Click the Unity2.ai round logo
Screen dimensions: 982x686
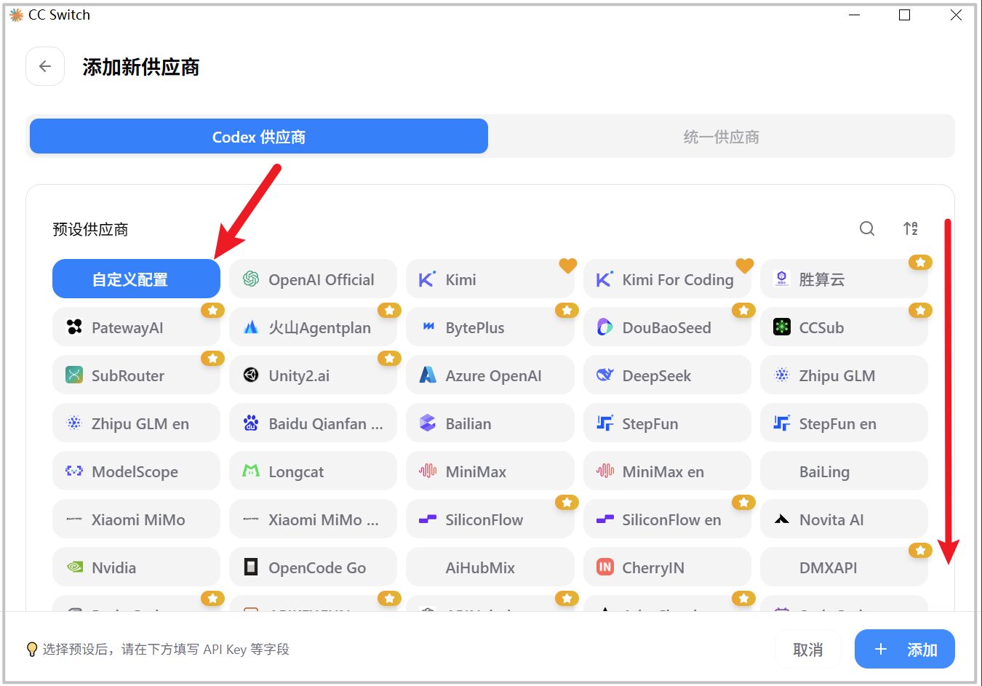(251, 375)
